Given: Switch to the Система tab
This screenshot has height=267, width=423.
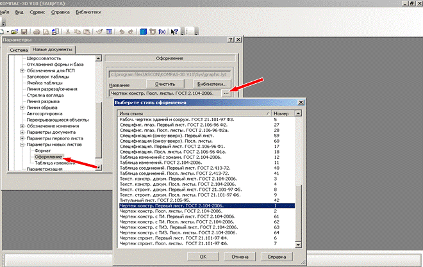Looking at the screenshot, I should tap(19, 50).
